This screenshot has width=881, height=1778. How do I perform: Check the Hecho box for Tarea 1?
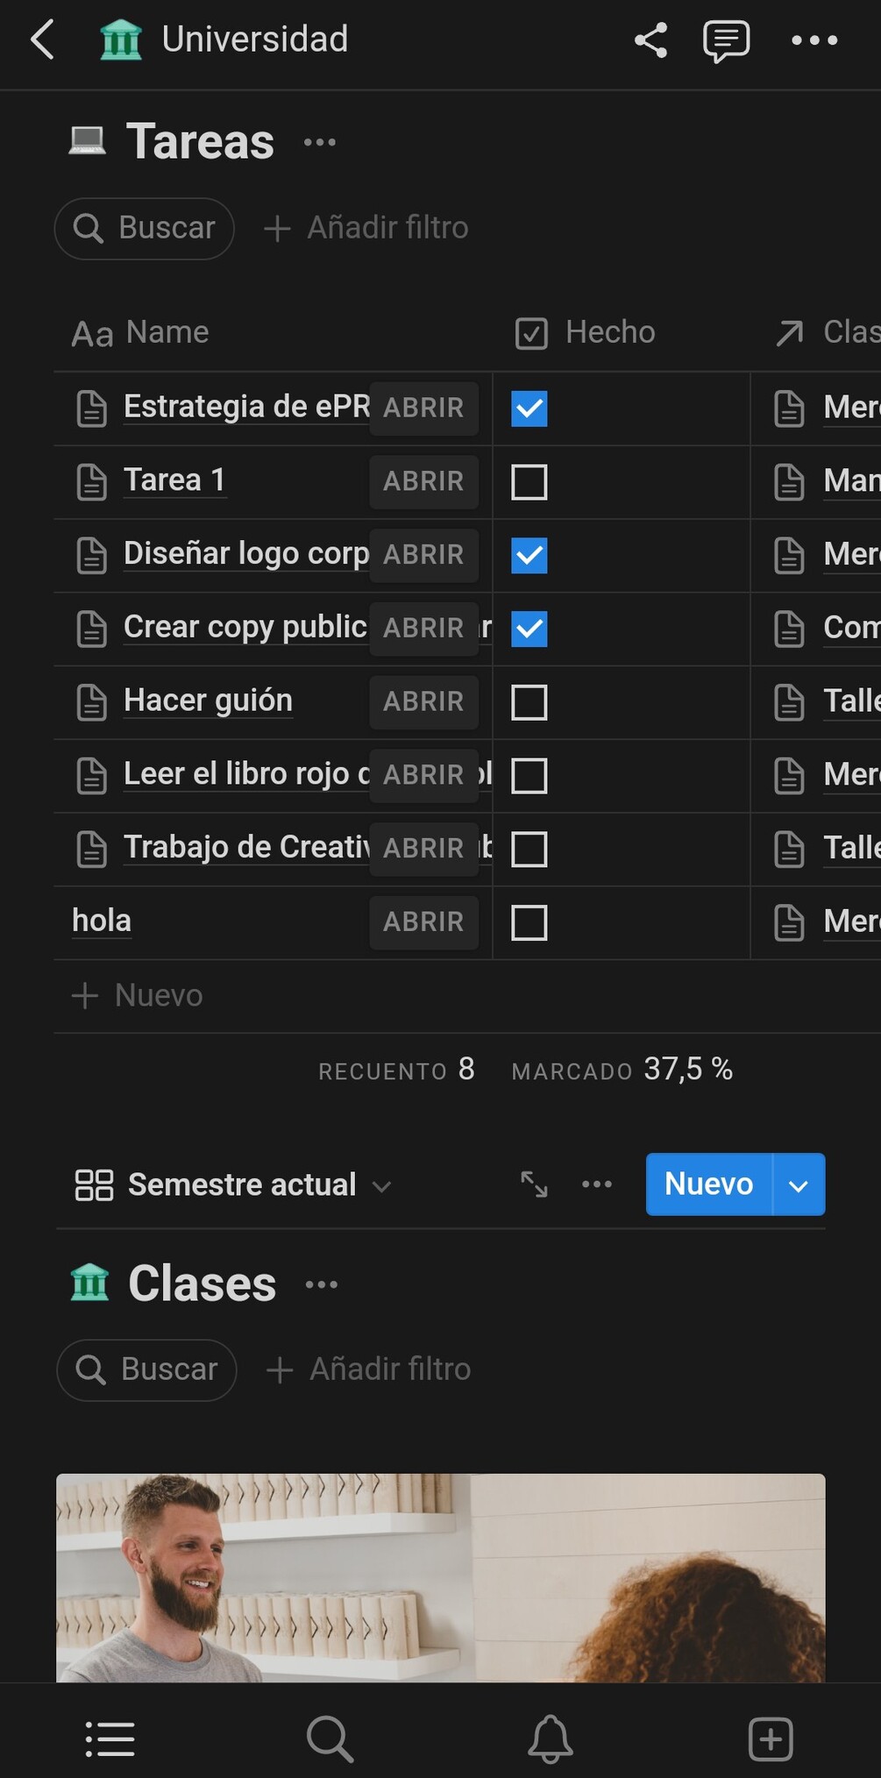click(x=529, y=482)
